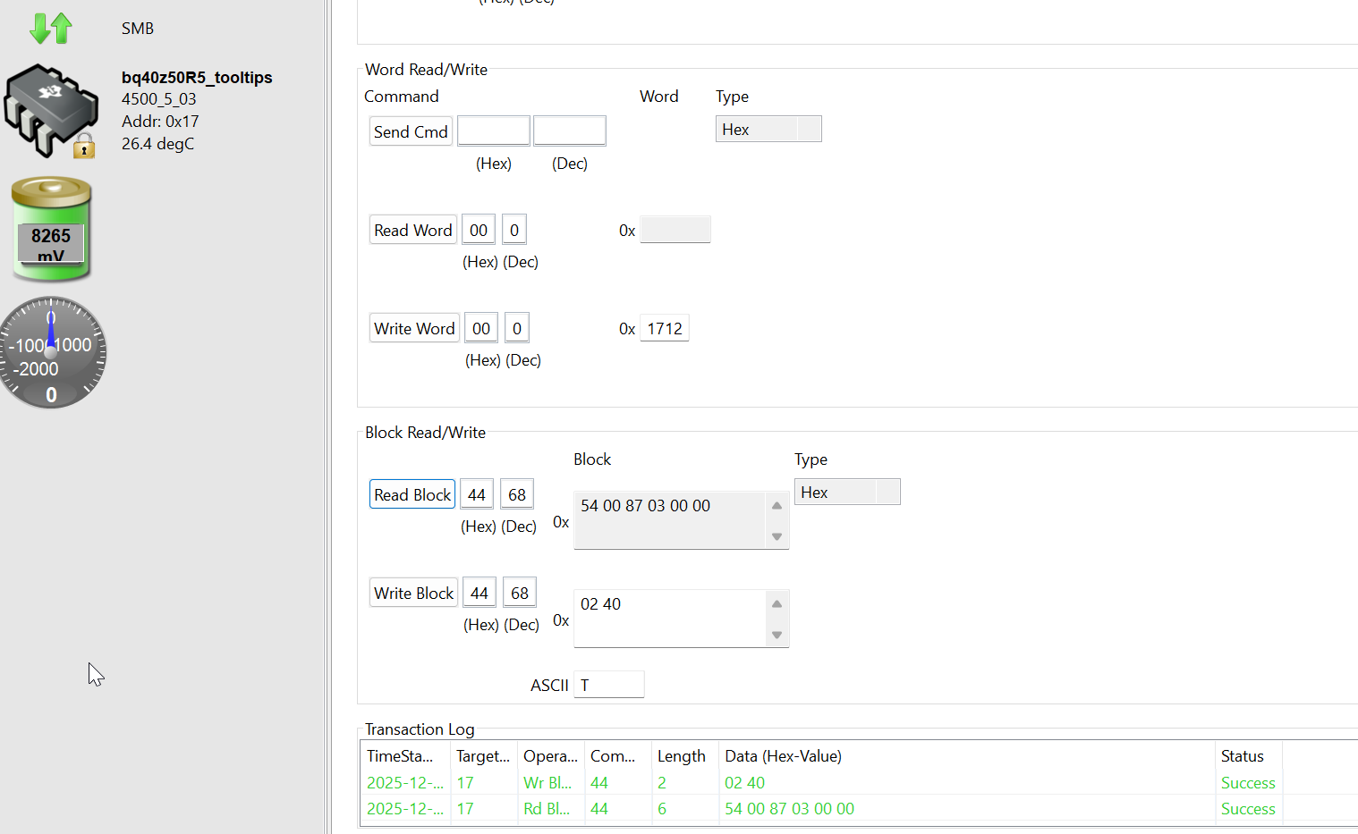Click the bq40z50R5 chip icon
Viewport: 1358px width, 834px height.
coord(51,109)
